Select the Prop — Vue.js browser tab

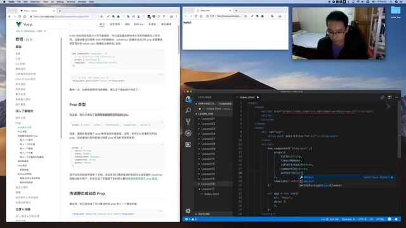coord(37,11)
